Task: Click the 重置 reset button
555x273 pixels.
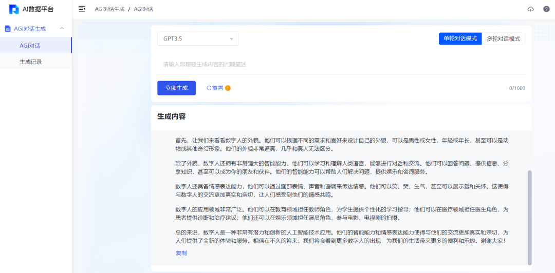Action: click(x=215, y=88)
